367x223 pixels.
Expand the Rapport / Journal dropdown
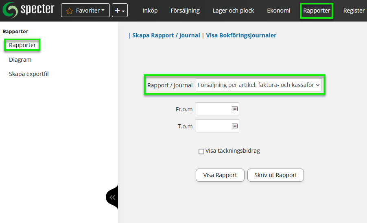tap(258, 85)
